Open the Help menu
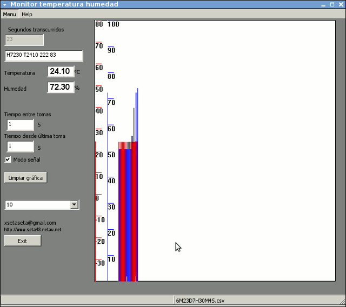This screenshot has width=346, height=307. [x=27, y=14]
